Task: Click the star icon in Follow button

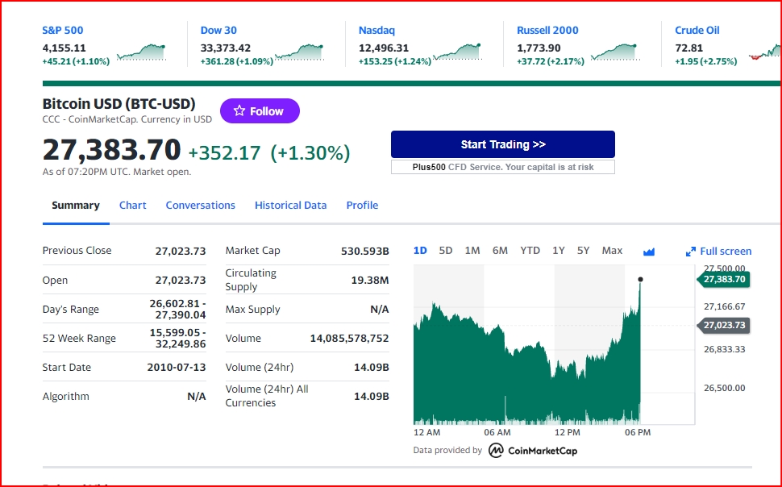Action: (239, 110)
